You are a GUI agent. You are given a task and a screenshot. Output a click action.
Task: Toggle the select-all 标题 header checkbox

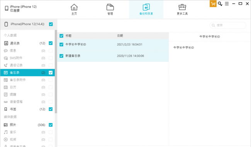point(61,36)
